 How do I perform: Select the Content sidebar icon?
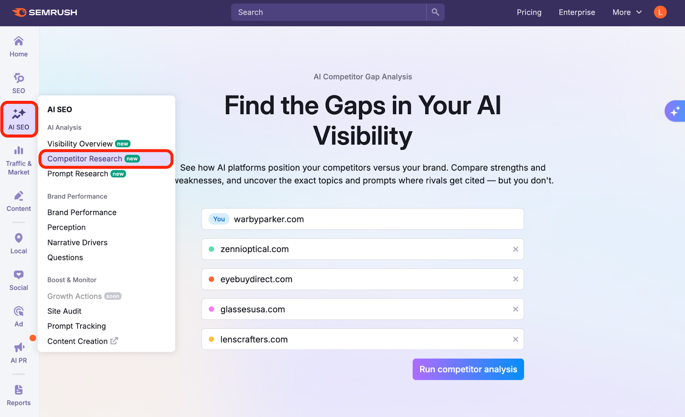click(x=18, y=201)
